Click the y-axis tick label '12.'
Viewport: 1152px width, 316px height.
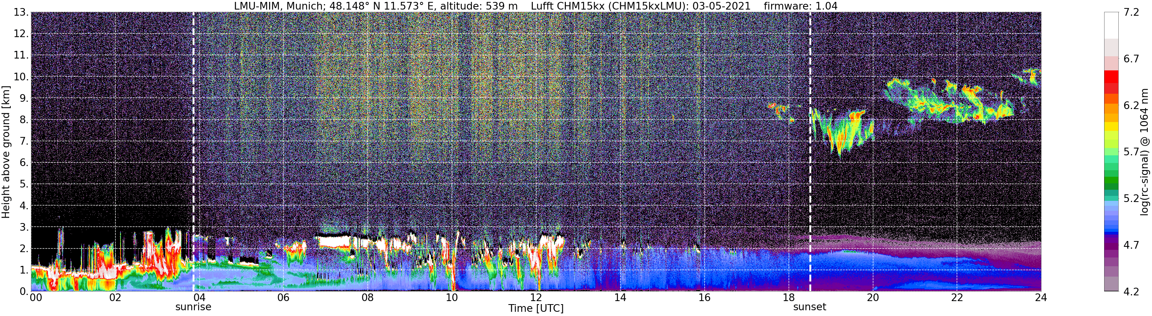pyautogui.click(x=21, y=34)
